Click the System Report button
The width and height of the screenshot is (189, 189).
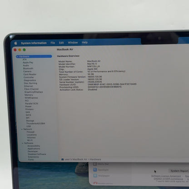click(179, 171)
